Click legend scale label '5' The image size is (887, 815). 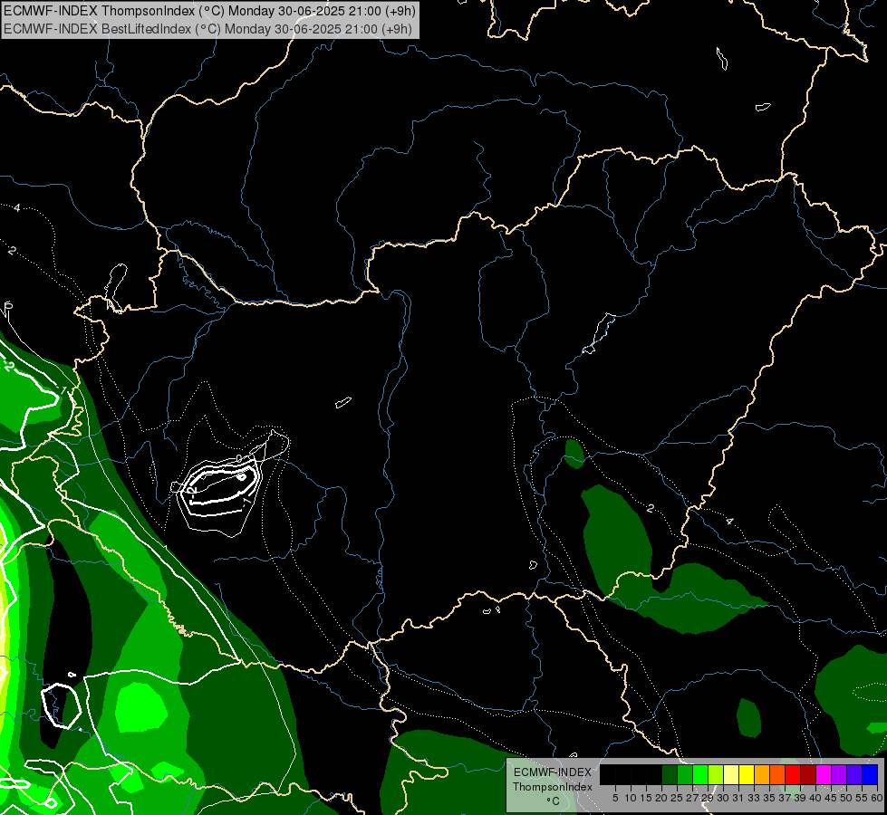(615, 798)
